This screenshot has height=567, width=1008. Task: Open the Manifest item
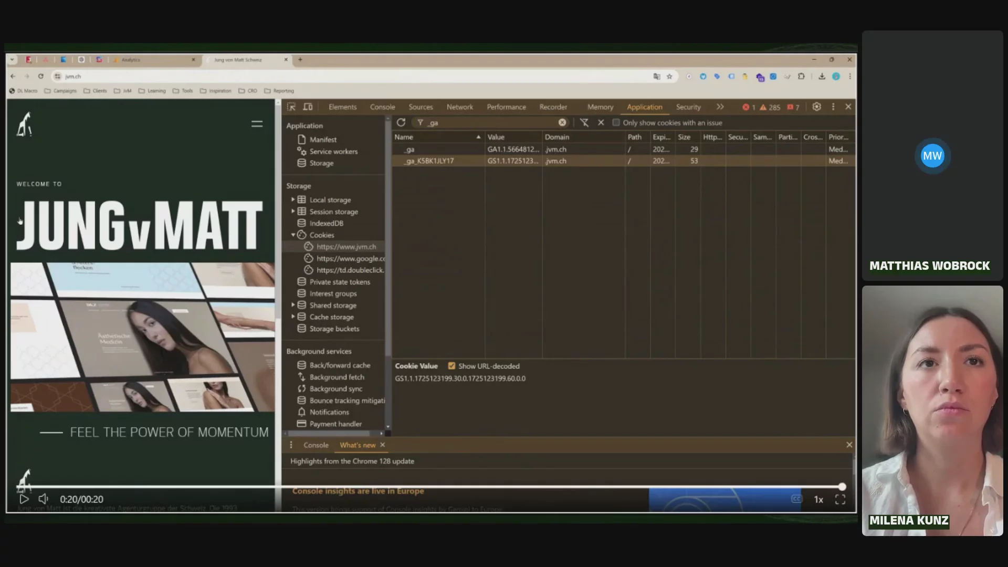[x=323, y=140]
